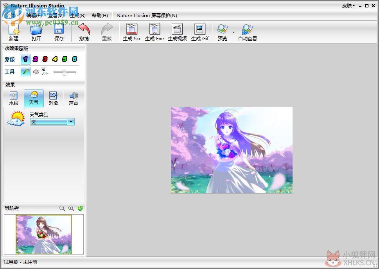Viewport: 379px width, 269px height.
Task: Select mask number 4
Action: 55,59
